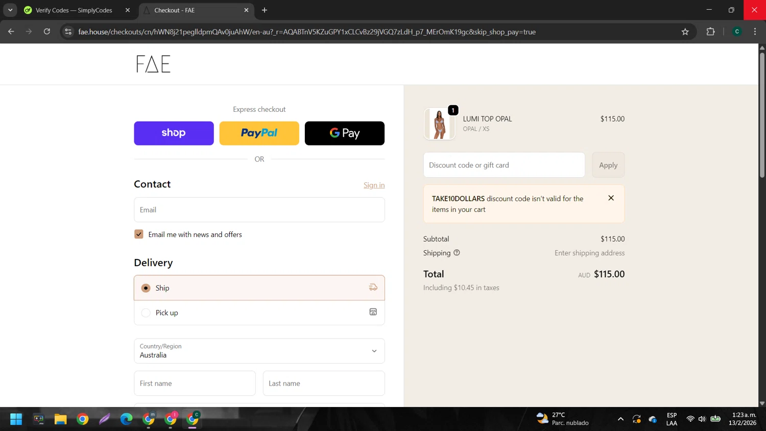The width and height of the screenshot is (766, 431).
Task: Pay with PayPal express checkout
Action: 259,133
